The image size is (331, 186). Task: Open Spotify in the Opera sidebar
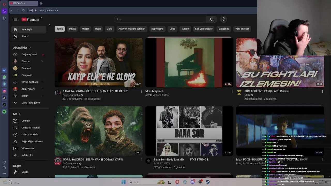coord(4,112)
